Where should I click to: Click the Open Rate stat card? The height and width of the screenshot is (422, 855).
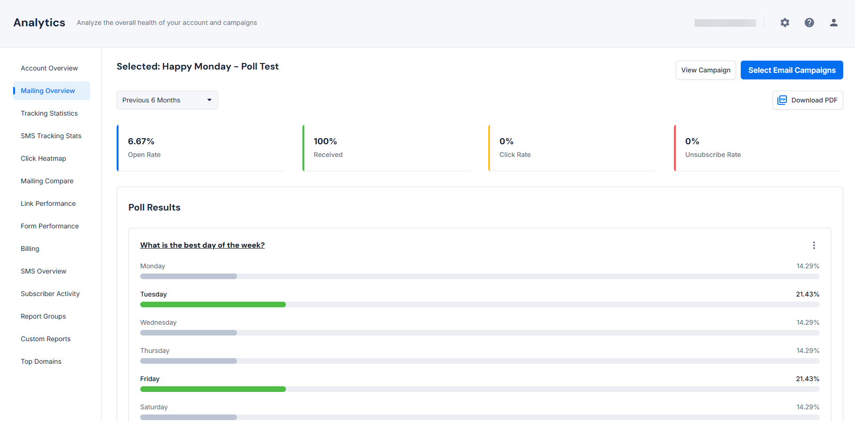point(201,148)
